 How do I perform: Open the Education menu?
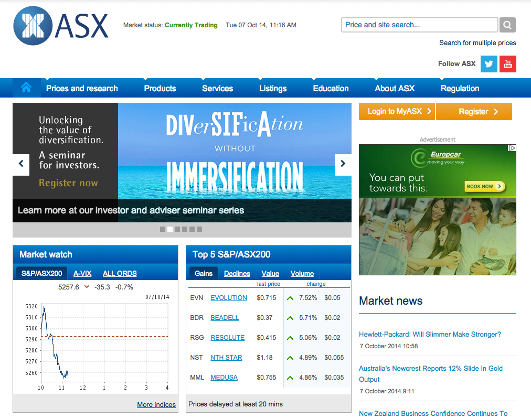coord(331,88)
